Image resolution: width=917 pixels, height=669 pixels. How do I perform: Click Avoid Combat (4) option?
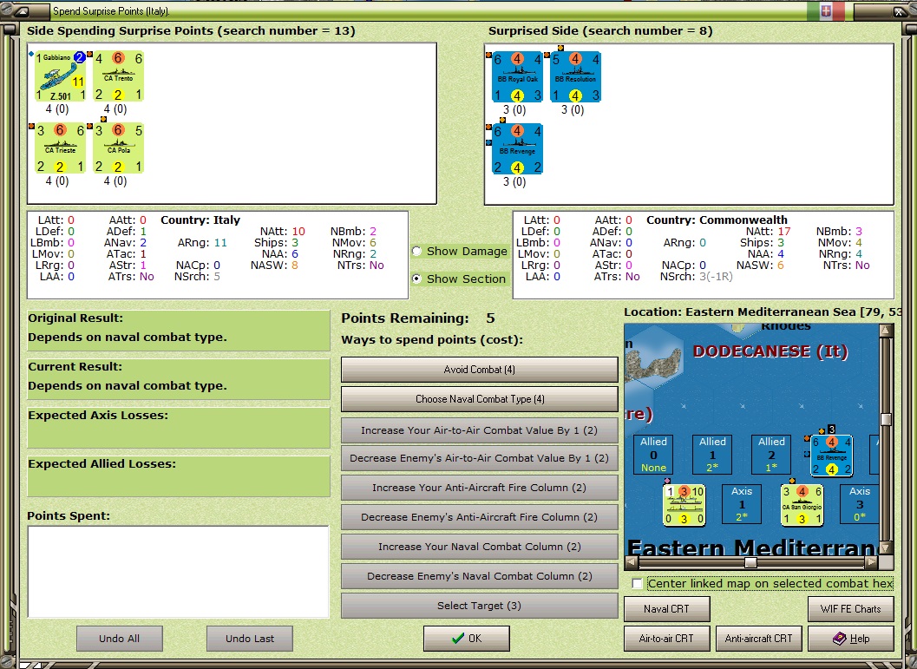(x=480, y=370)
